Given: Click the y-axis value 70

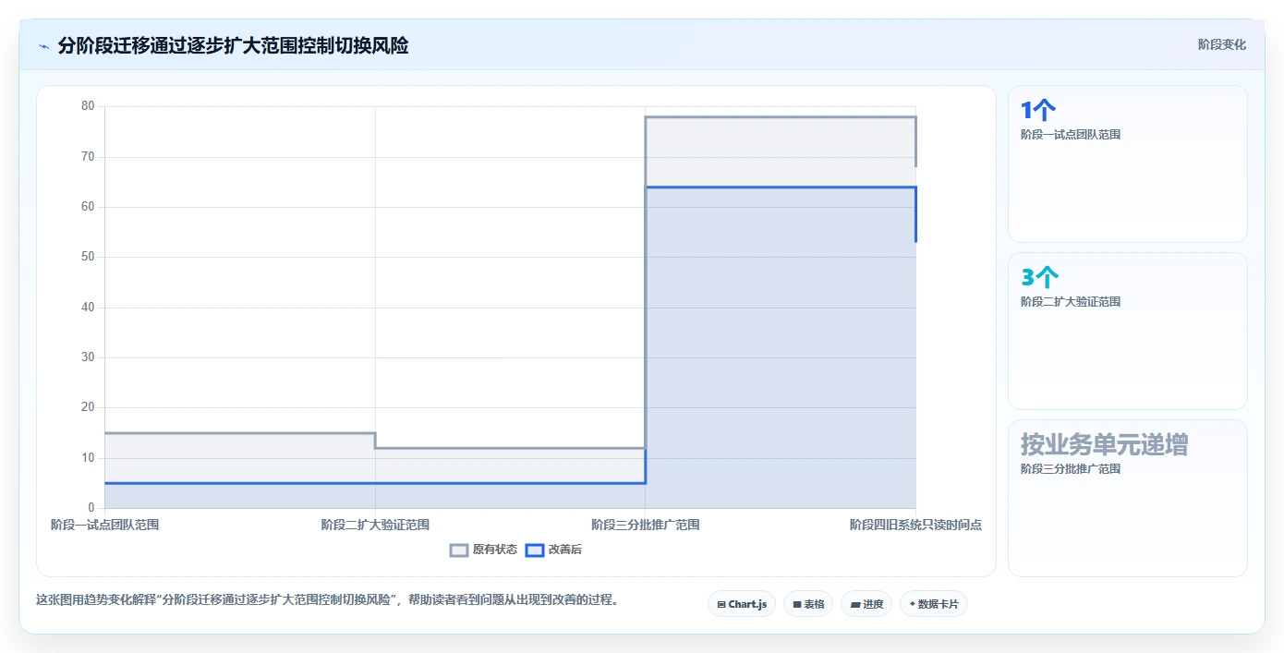Looking at the screenshot, I should (x=88, y=157).
